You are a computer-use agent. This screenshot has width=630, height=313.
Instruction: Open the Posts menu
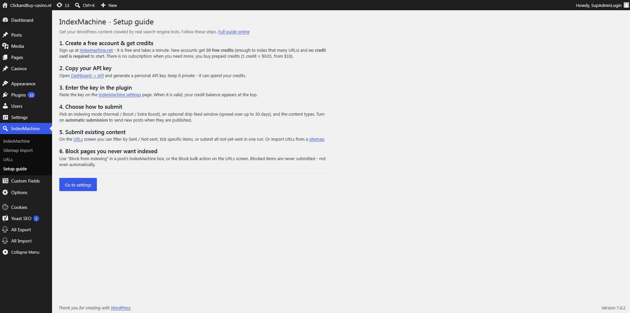[16, 35]
